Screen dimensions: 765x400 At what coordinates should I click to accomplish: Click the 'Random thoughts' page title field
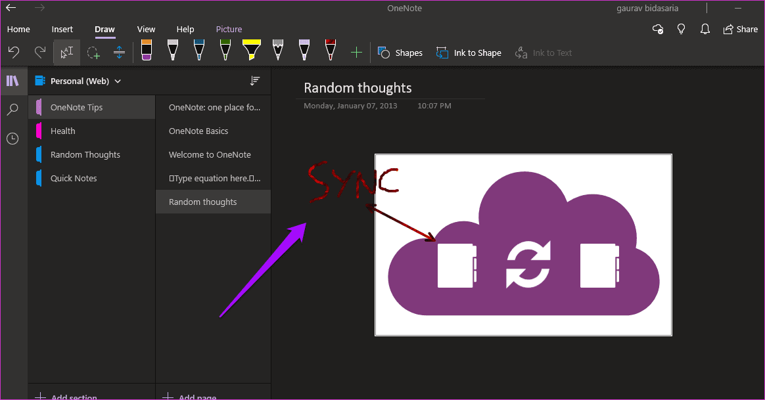(x=358, y=88)
